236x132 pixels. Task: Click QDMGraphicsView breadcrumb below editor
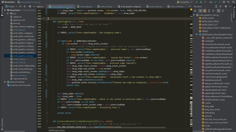56,131
